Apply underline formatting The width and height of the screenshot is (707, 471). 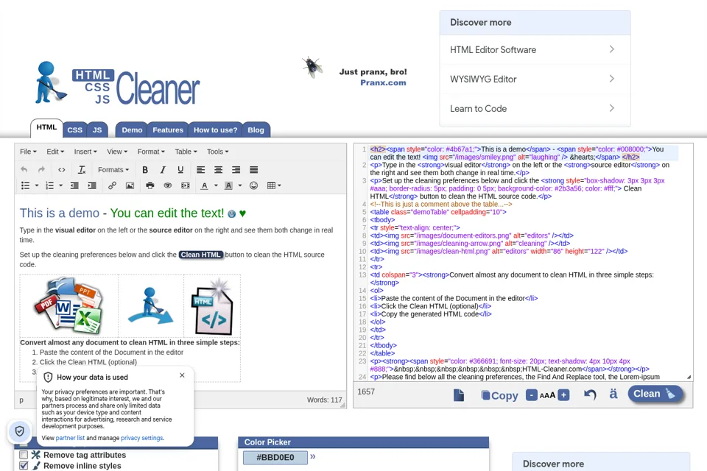pyautogui.click(x=180, y=170)
